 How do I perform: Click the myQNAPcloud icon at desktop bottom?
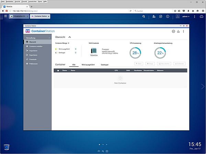click(99, 151)
